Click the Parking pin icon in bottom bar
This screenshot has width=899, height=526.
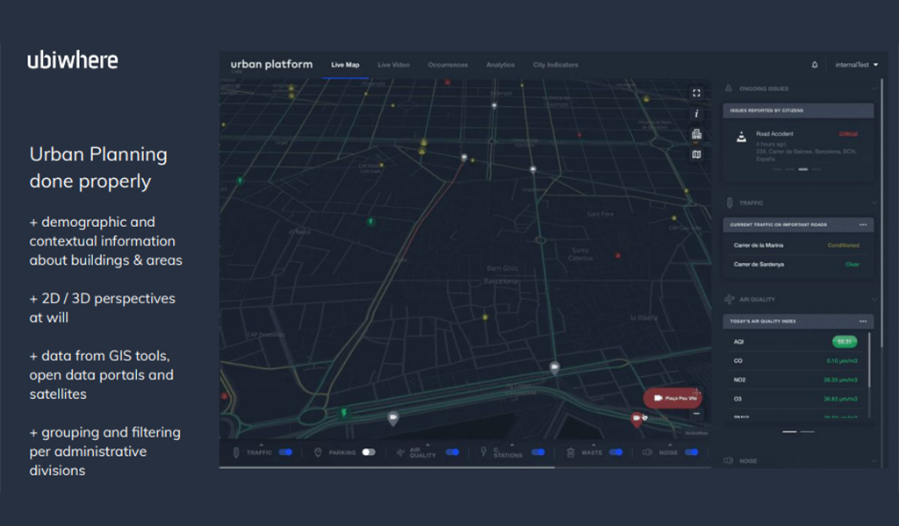318,452
